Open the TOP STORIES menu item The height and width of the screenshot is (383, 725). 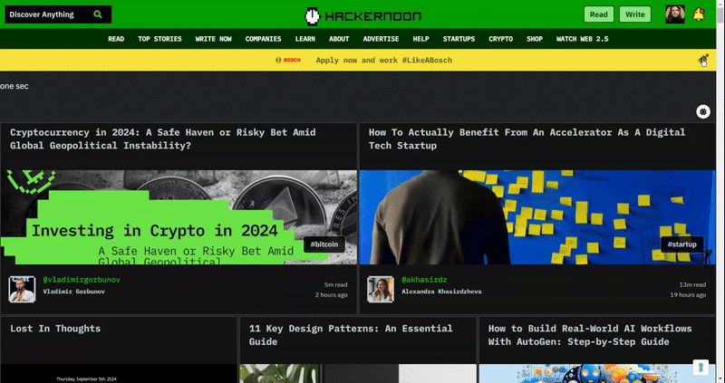click(x=159, y=39)
